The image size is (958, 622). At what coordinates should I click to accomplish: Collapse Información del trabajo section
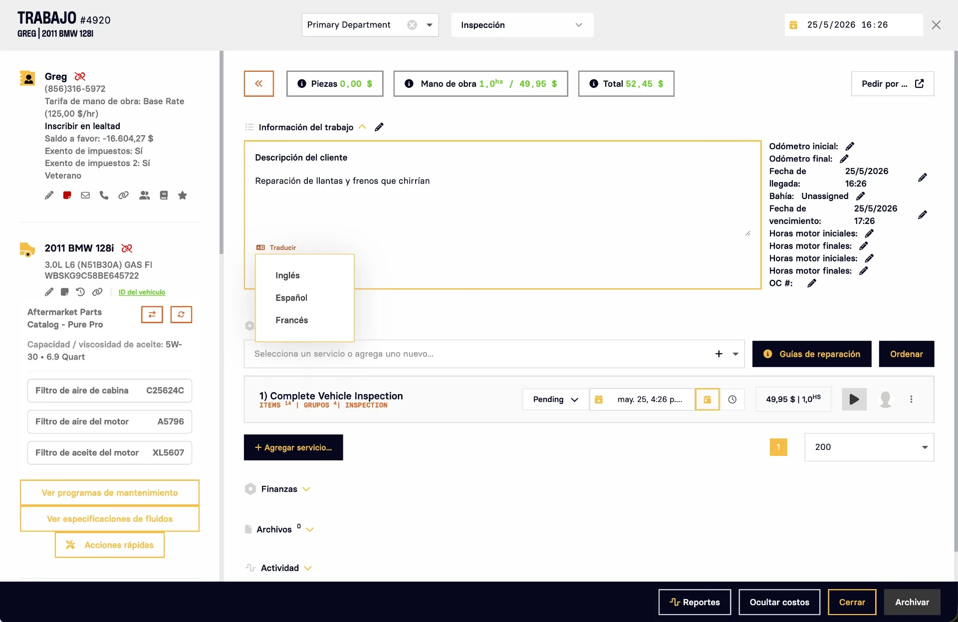click(363, 127)
